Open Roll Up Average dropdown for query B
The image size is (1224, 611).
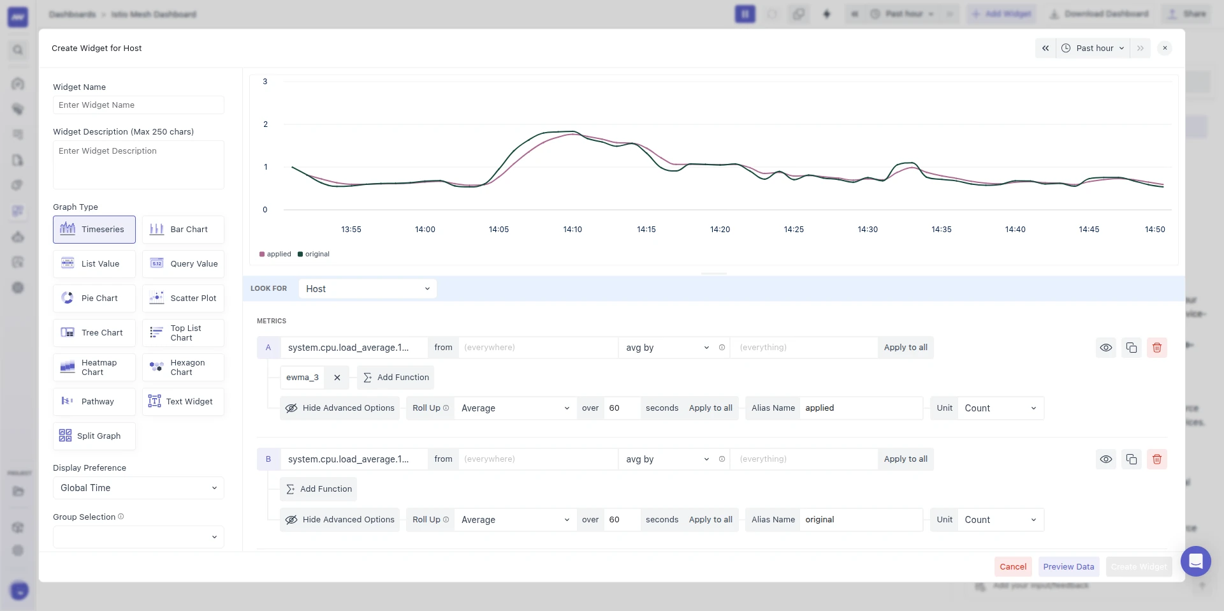click(515, 520)
